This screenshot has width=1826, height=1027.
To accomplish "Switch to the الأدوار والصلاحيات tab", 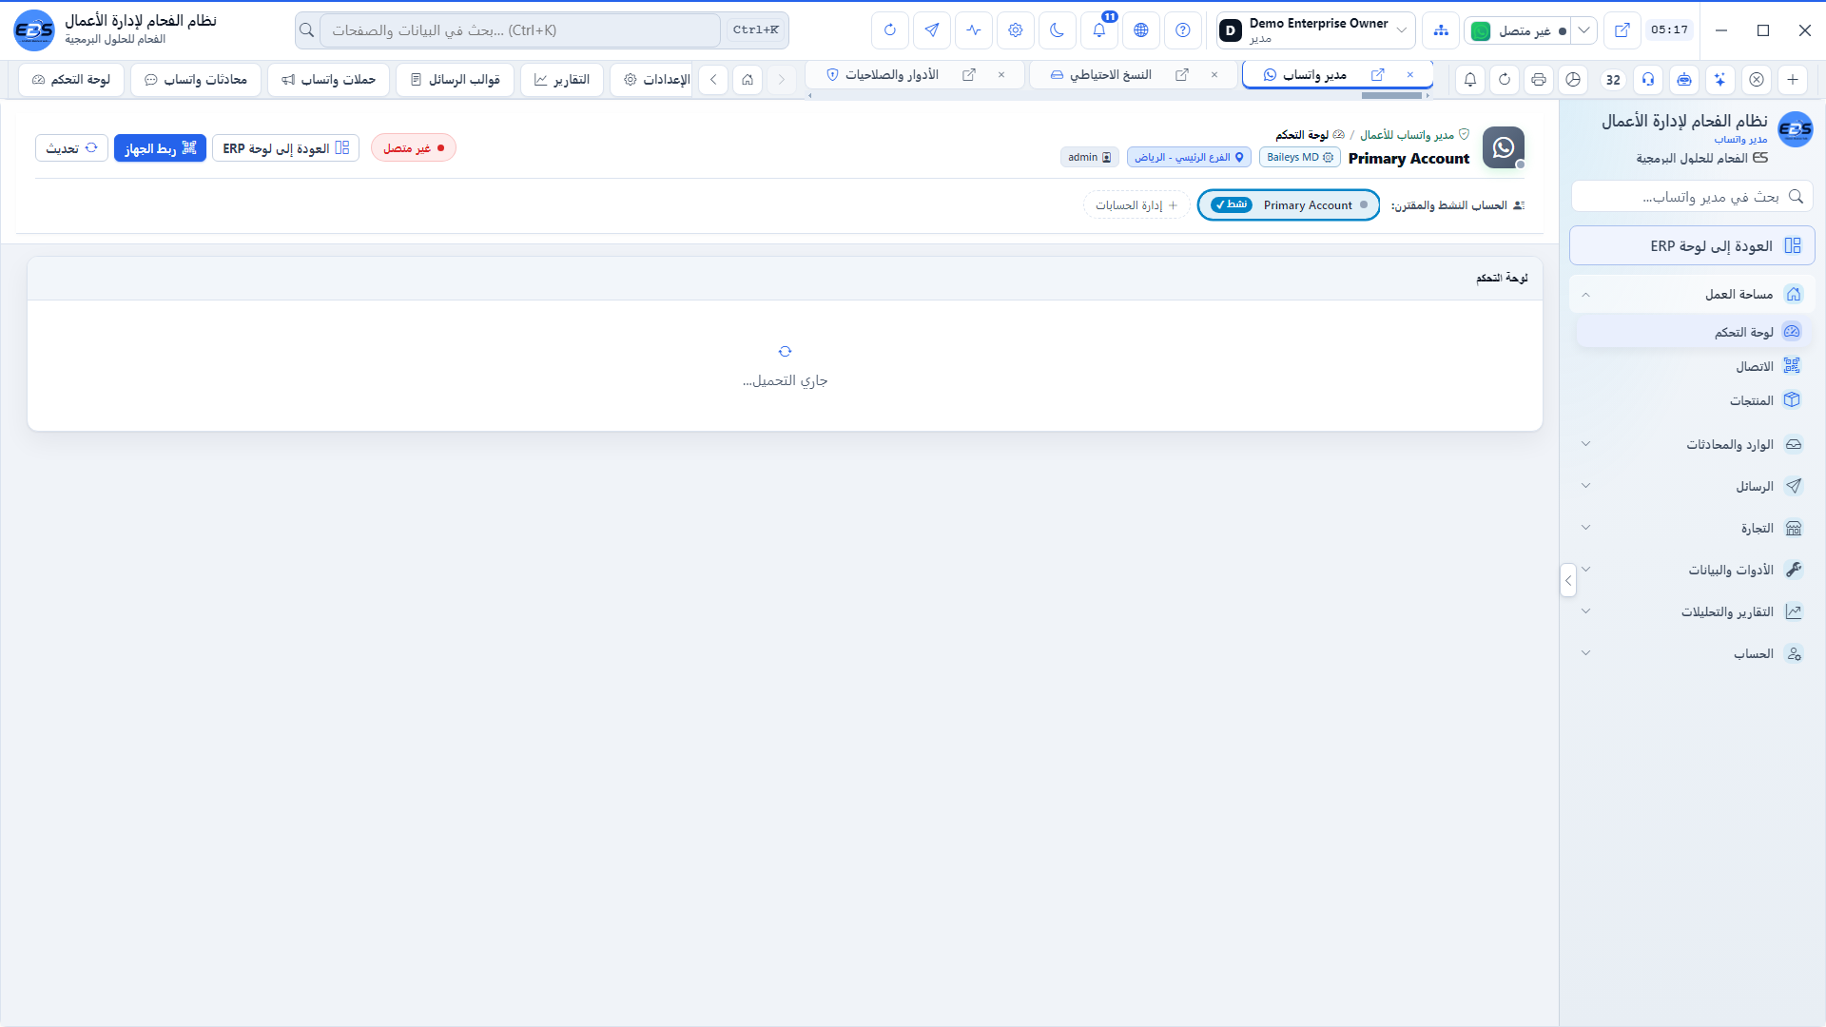I will [x=892, y=74].
